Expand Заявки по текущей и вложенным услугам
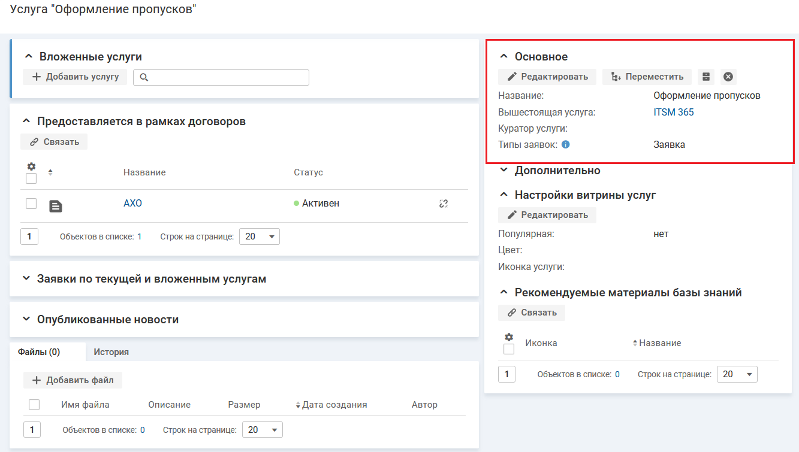 click(x=151, y=279)
